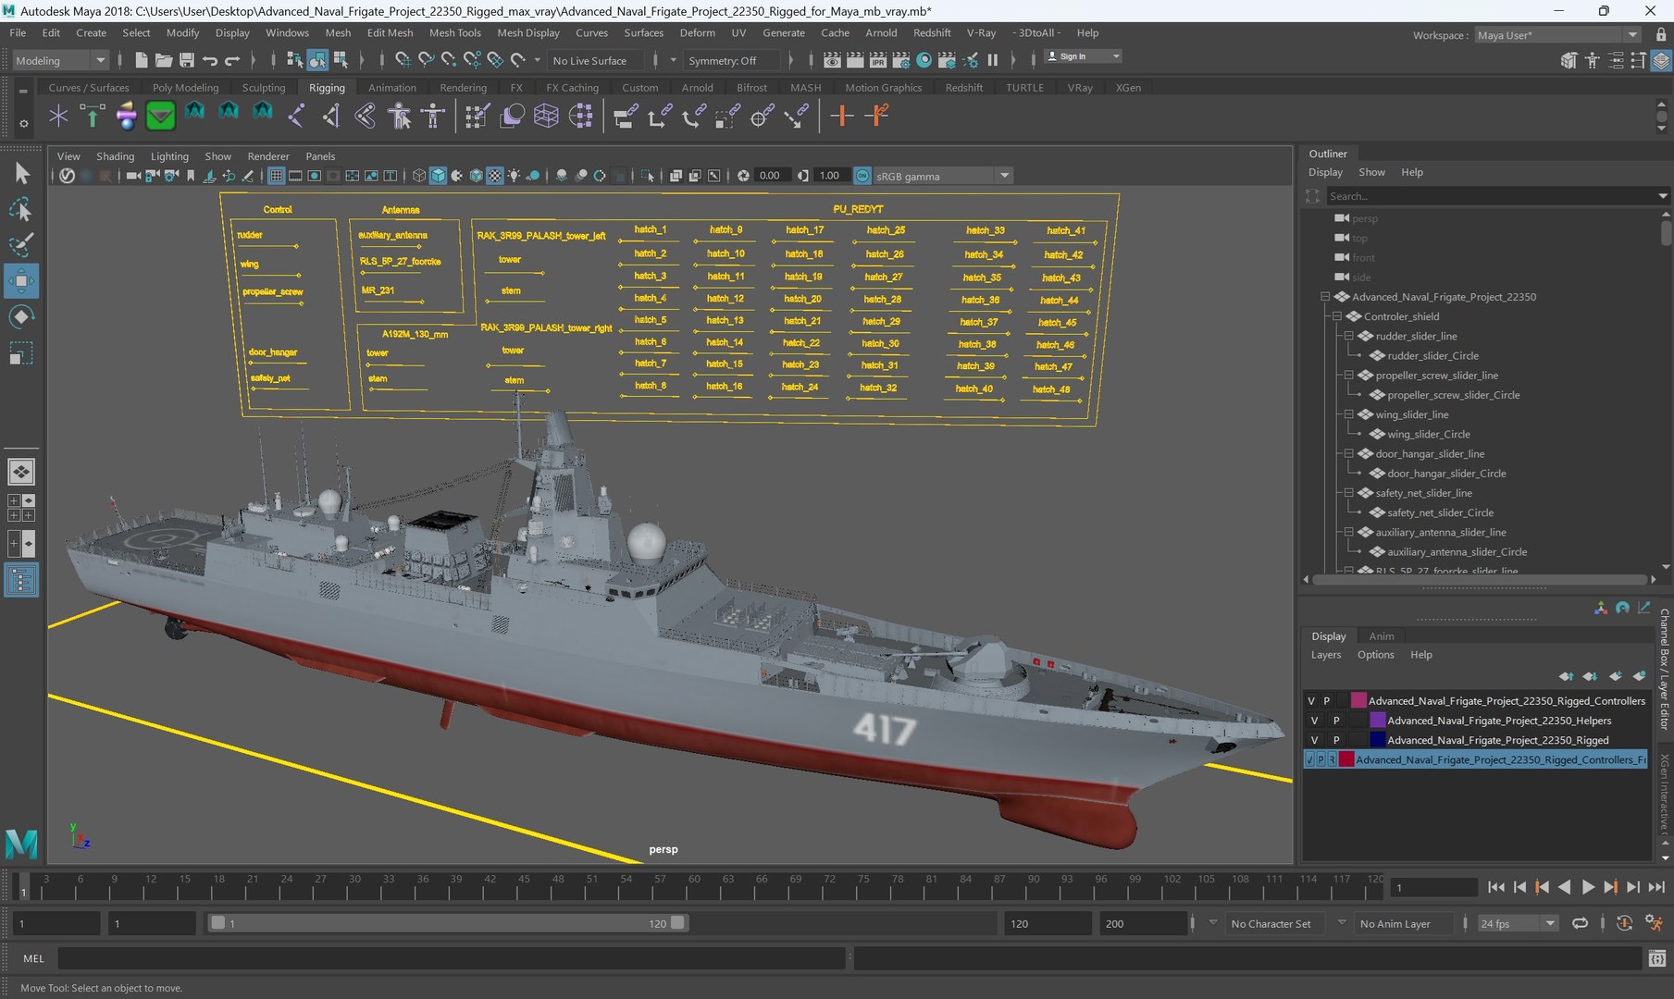Image resolution: width=1674 pixels, height=999 pixels.
Task: Open the Mesh Tools menu
Action: click(454, 32)
